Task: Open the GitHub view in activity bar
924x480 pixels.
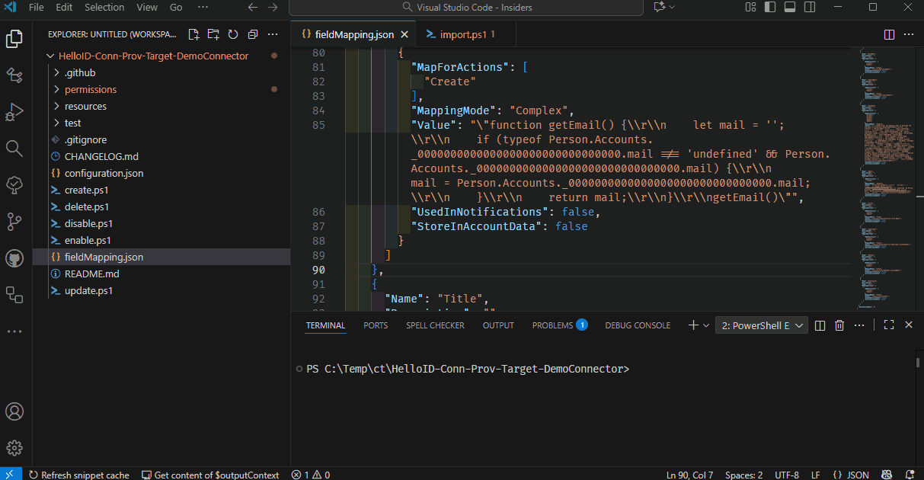Action: pyautogui.click(x=14, y=258)
